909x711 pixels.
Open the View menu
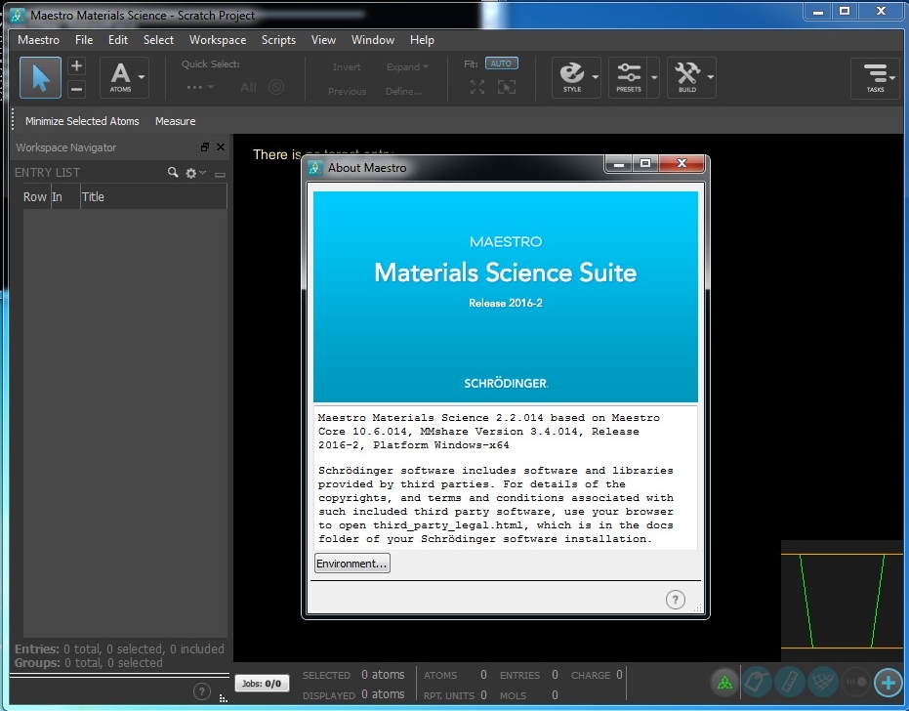(323, 40)
